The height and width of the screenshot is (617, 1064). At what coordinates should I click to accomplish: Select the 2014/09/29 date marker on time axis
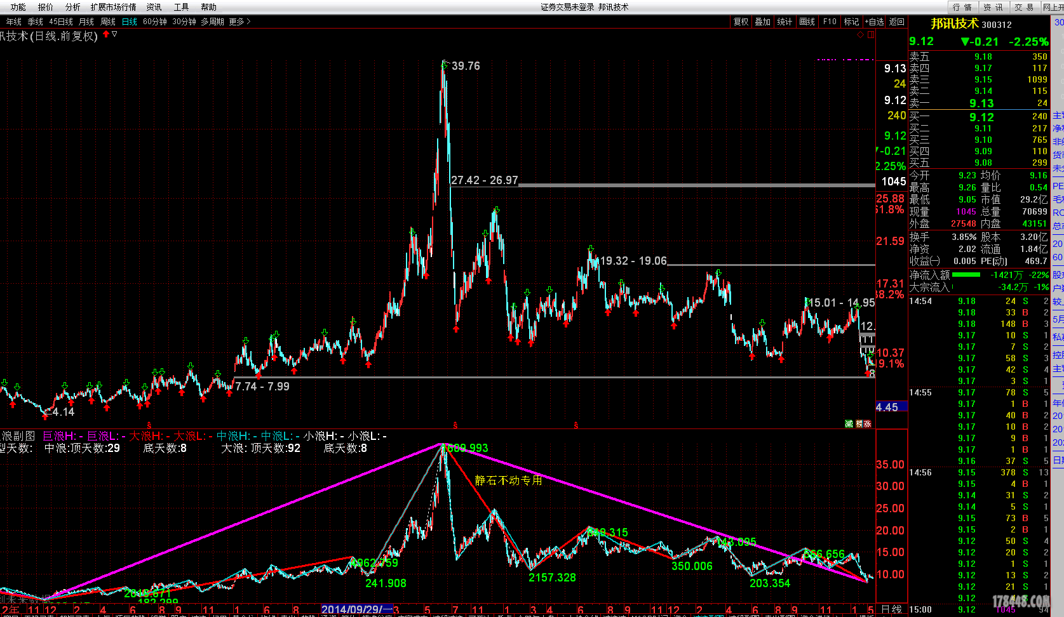(356, 610)
